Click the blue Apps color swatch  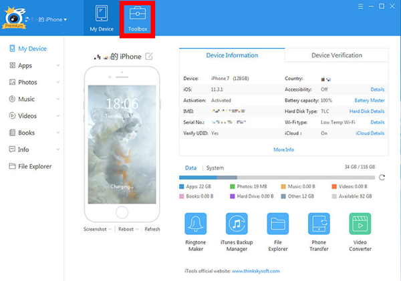(182, 186)
